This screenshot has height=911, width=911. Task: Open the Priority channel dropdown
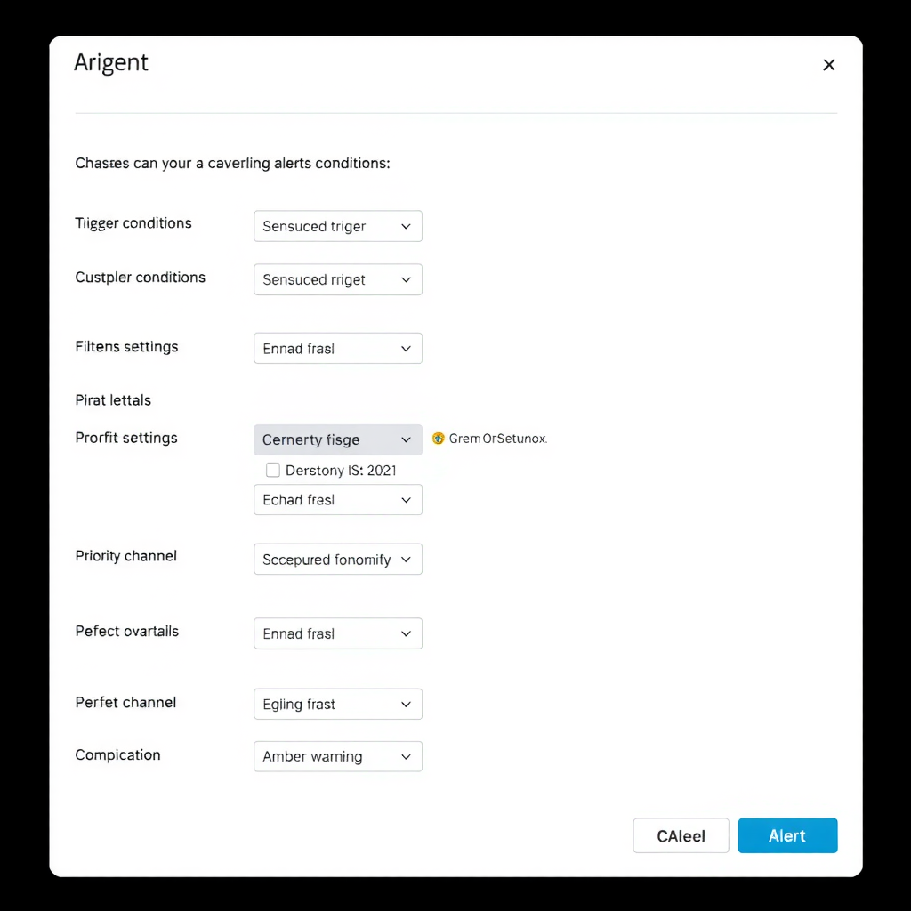[337, 560]
